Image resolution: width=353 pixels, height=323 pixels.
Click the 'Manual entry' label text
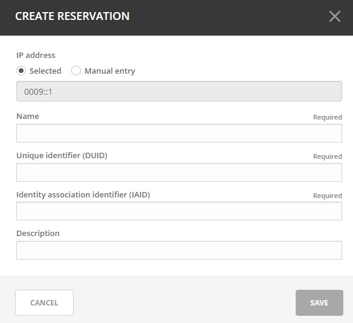110,71
